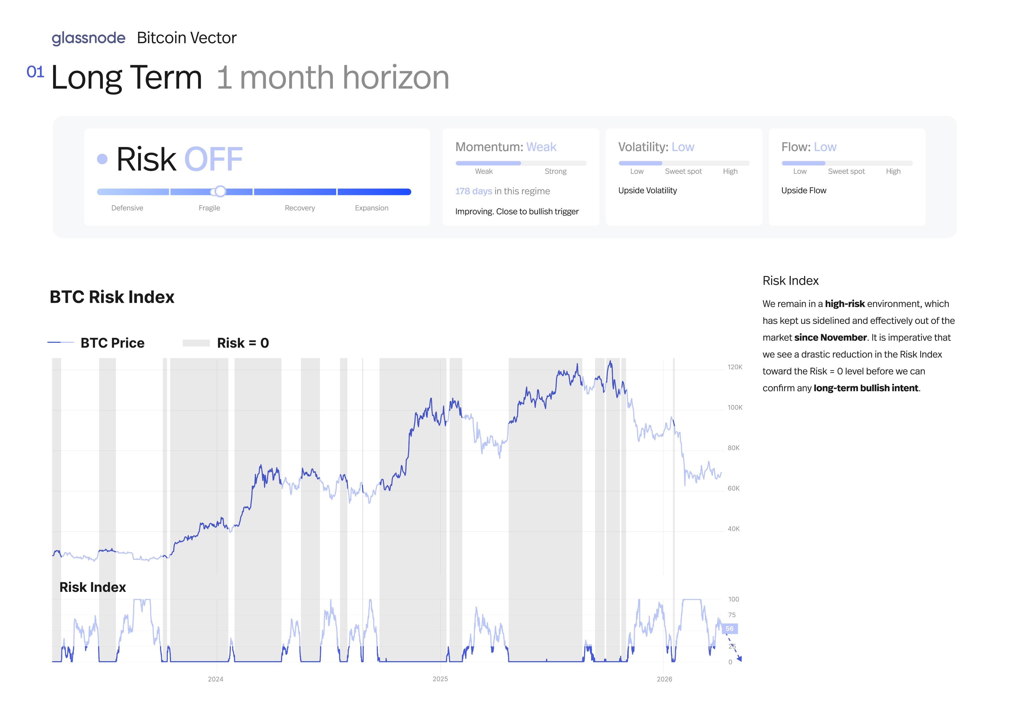Viewport: 1012px width, 714px height.
Task: Click the 2025 x-axis label
Action: (440, 679)
